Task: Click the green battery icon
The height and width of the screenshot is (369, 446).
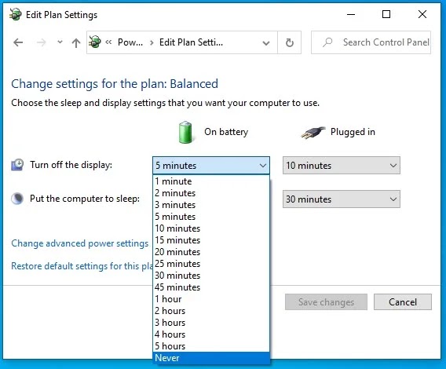Action: click(185, 132)
